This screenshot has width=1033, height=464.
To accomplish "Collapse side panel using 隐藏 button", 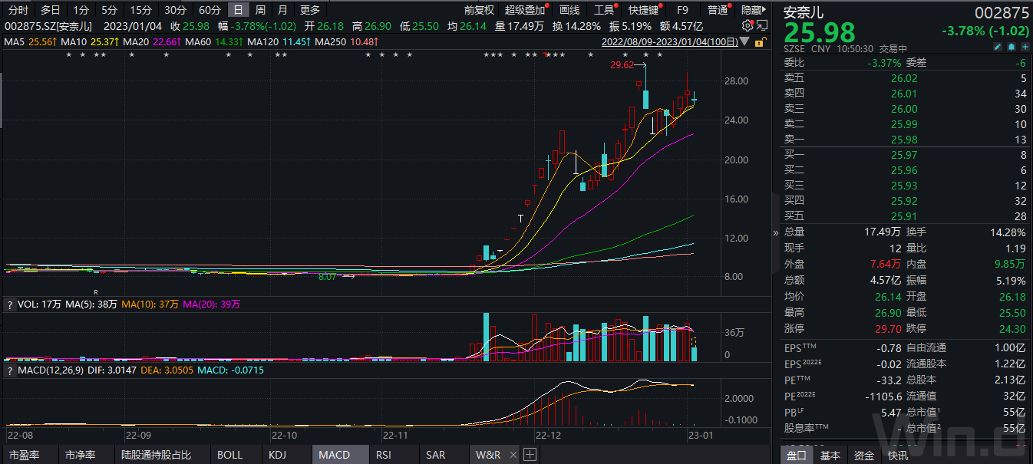I will click(753, 10).
